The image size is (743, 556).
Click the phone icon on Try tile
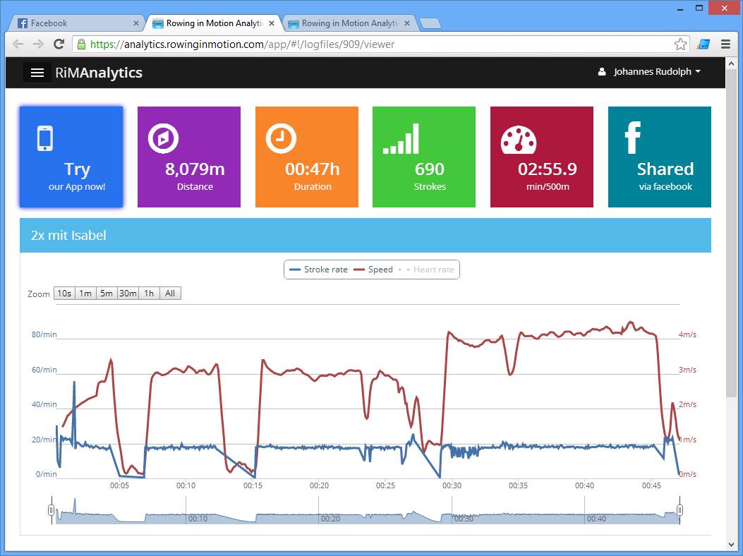tap(45, 138)
